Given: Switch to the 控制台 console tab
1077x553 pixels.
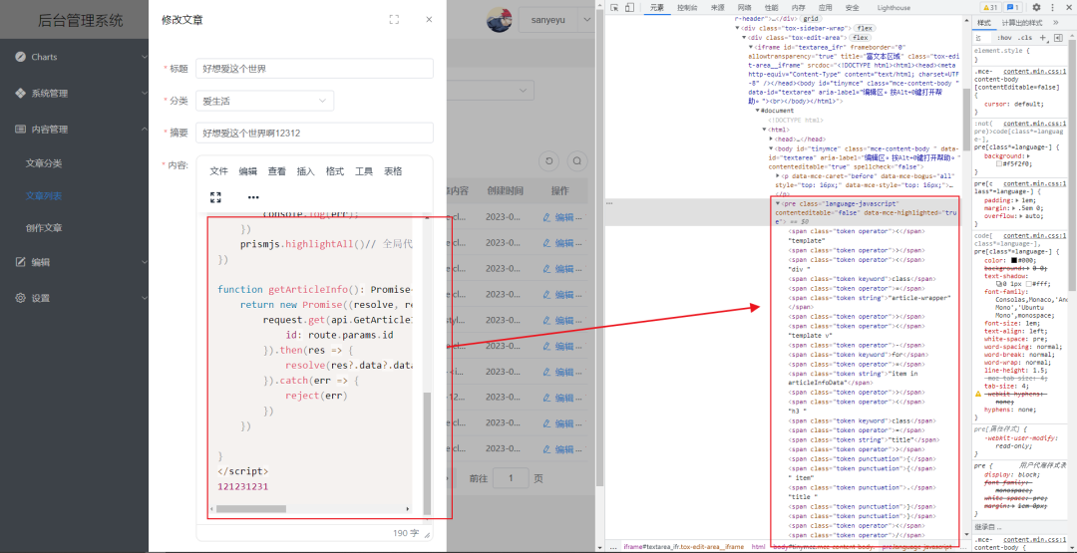Looking at the screenshot, I should pyautogui.click(x=687, y=8).
